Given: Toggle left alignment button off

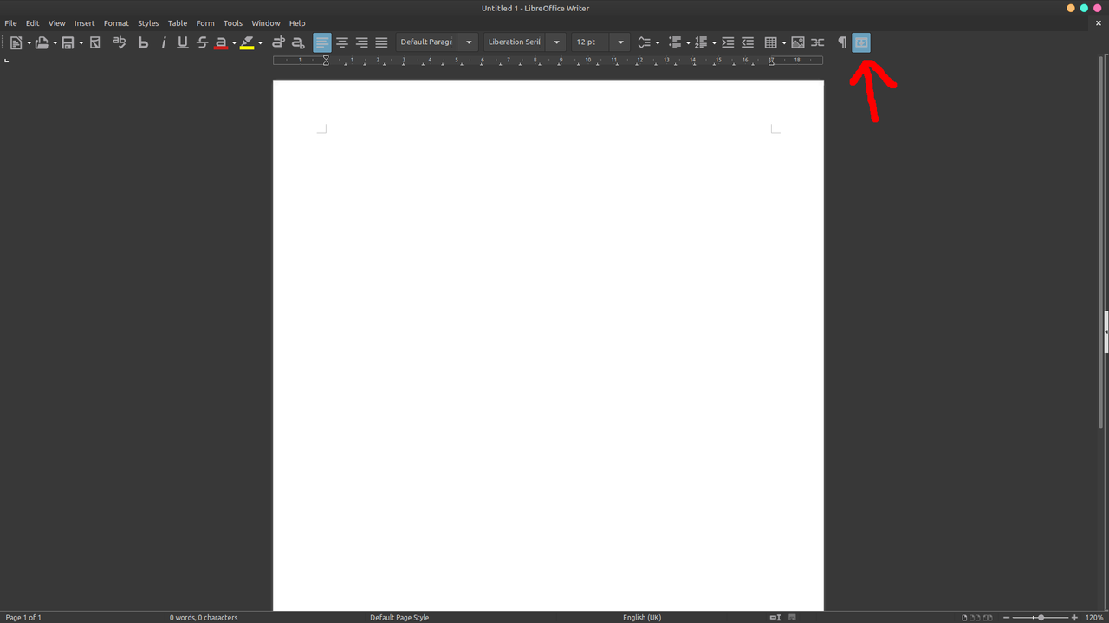Looking at the screenshot, I should 322,42.
